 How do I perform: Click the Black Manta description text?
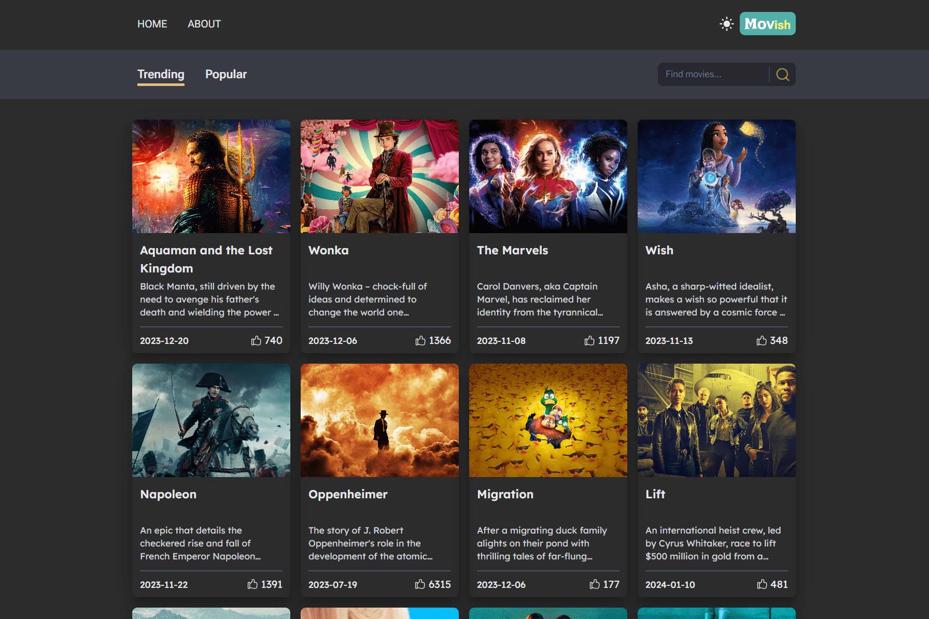point(209,299)
